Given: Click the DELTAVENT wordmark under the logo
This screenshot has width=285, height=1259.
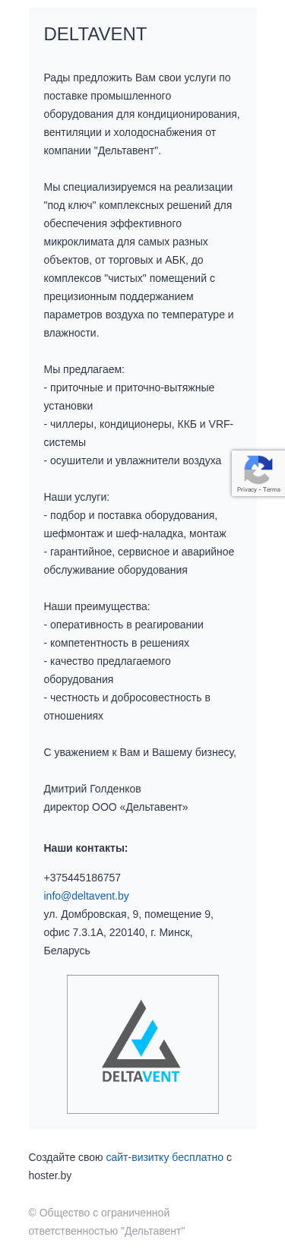Looking at the screenshot, I should click(141, 1076).
